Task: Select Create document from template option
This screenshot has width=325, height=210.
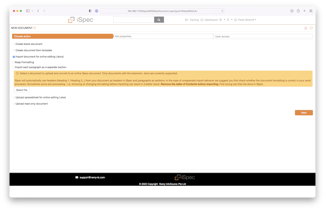Action: click(x=14, y=50)
